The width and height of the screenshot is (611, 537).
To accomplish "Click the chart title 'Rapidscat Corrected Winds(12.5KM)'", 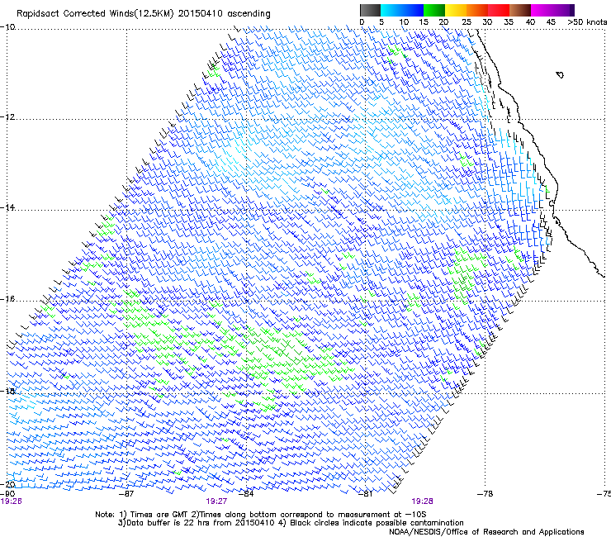I will 95,14.
